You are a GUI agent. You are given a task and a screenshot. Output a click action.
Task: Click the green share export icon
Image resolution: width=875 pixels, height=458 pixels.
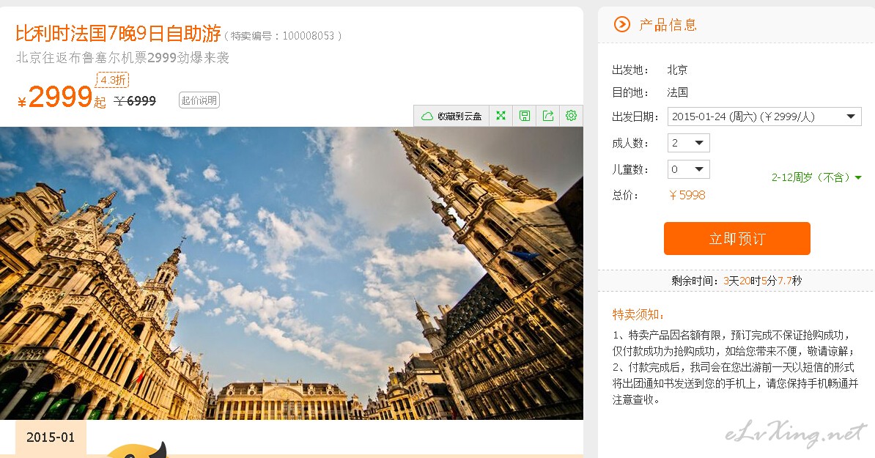point(548,116)
